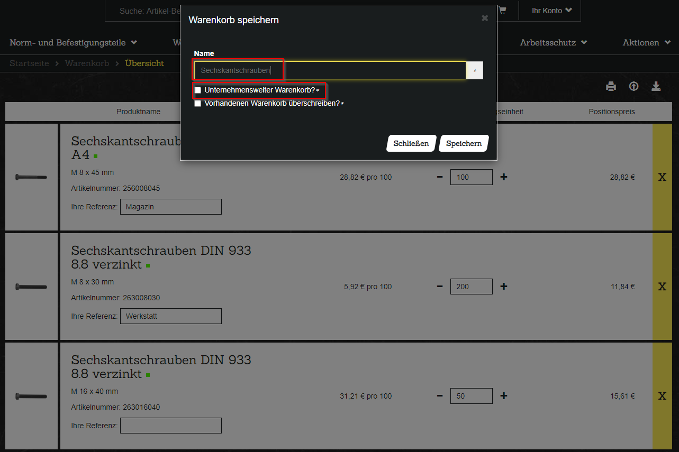This screenshot has width=679, height=452.
Task: Focus the Name field containing Sechskantschrauben
Action: coord(330,70)
